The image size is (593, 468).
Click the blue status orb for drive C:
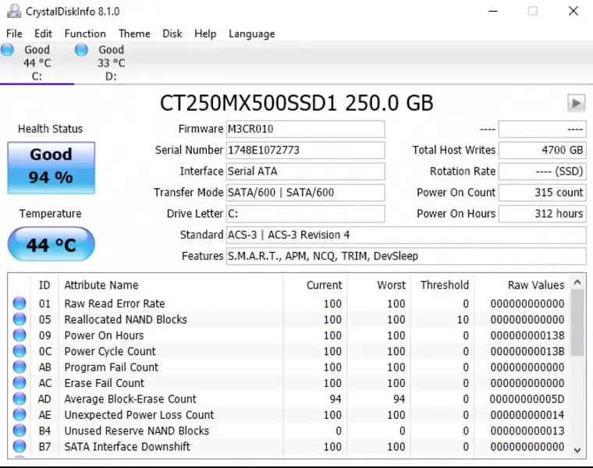[x=7, y=49]
